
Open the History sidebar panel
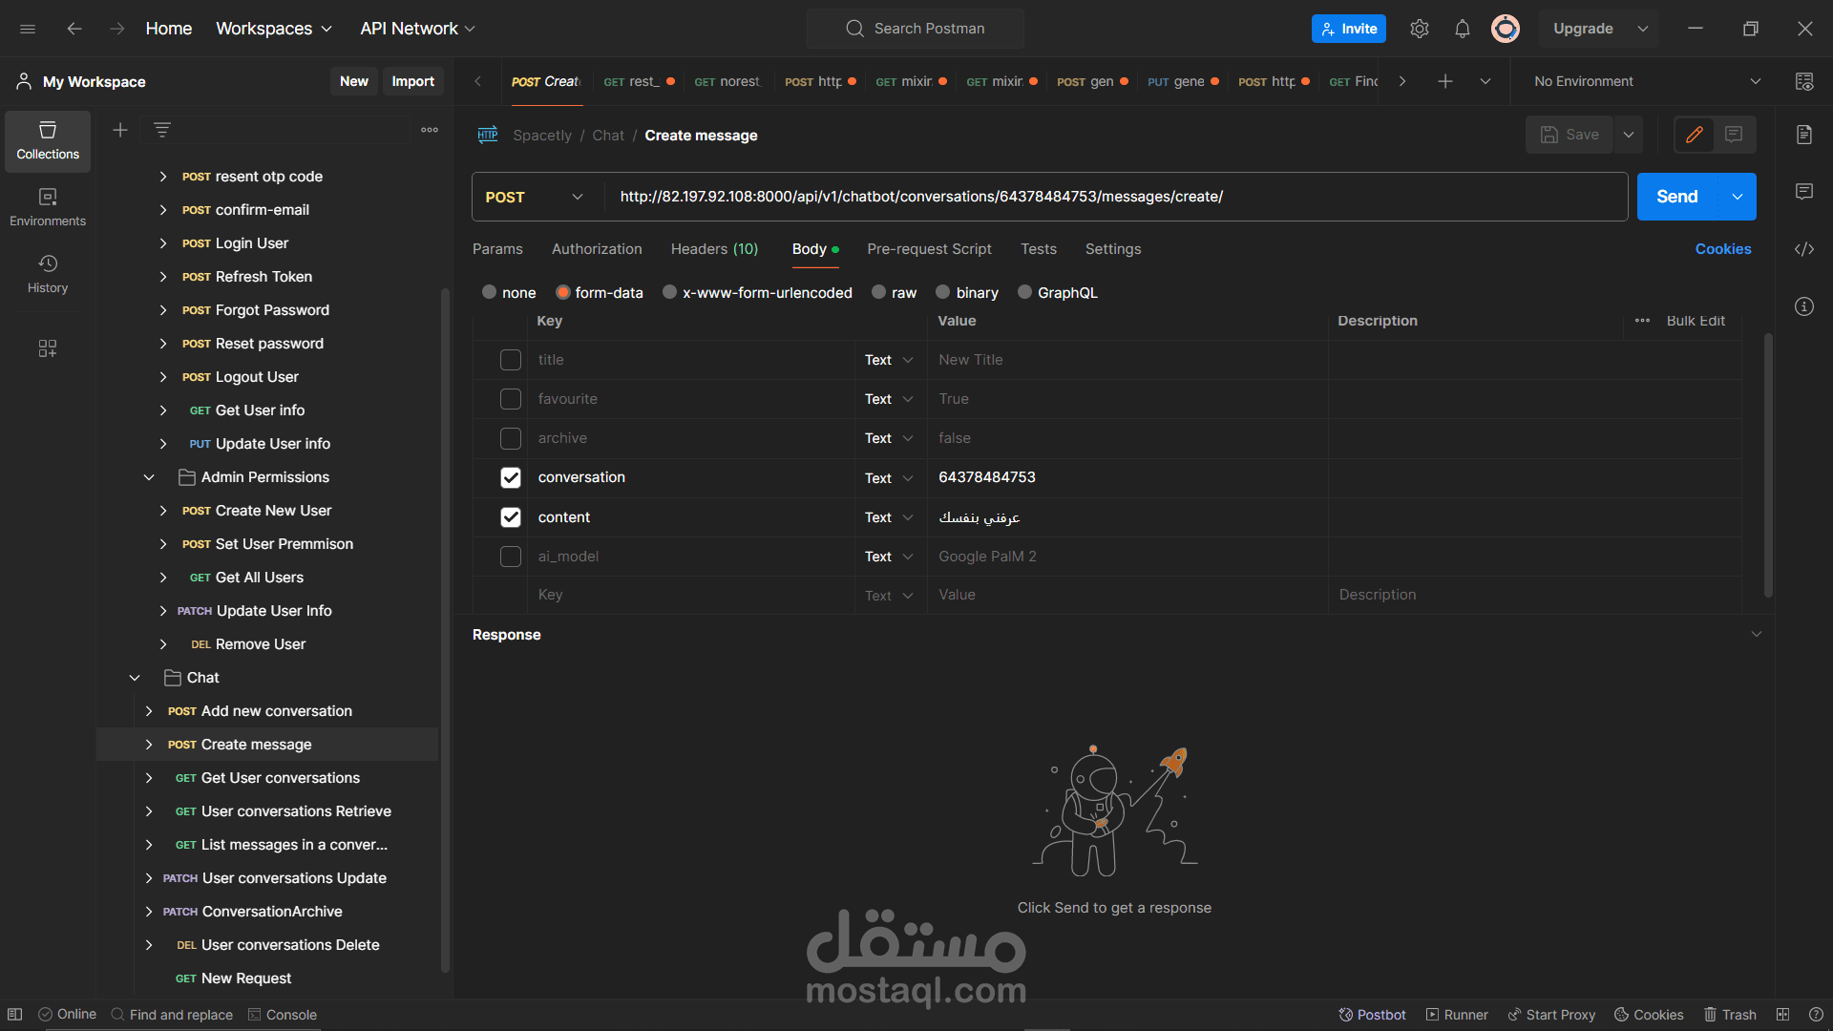[x=48, y=275]
